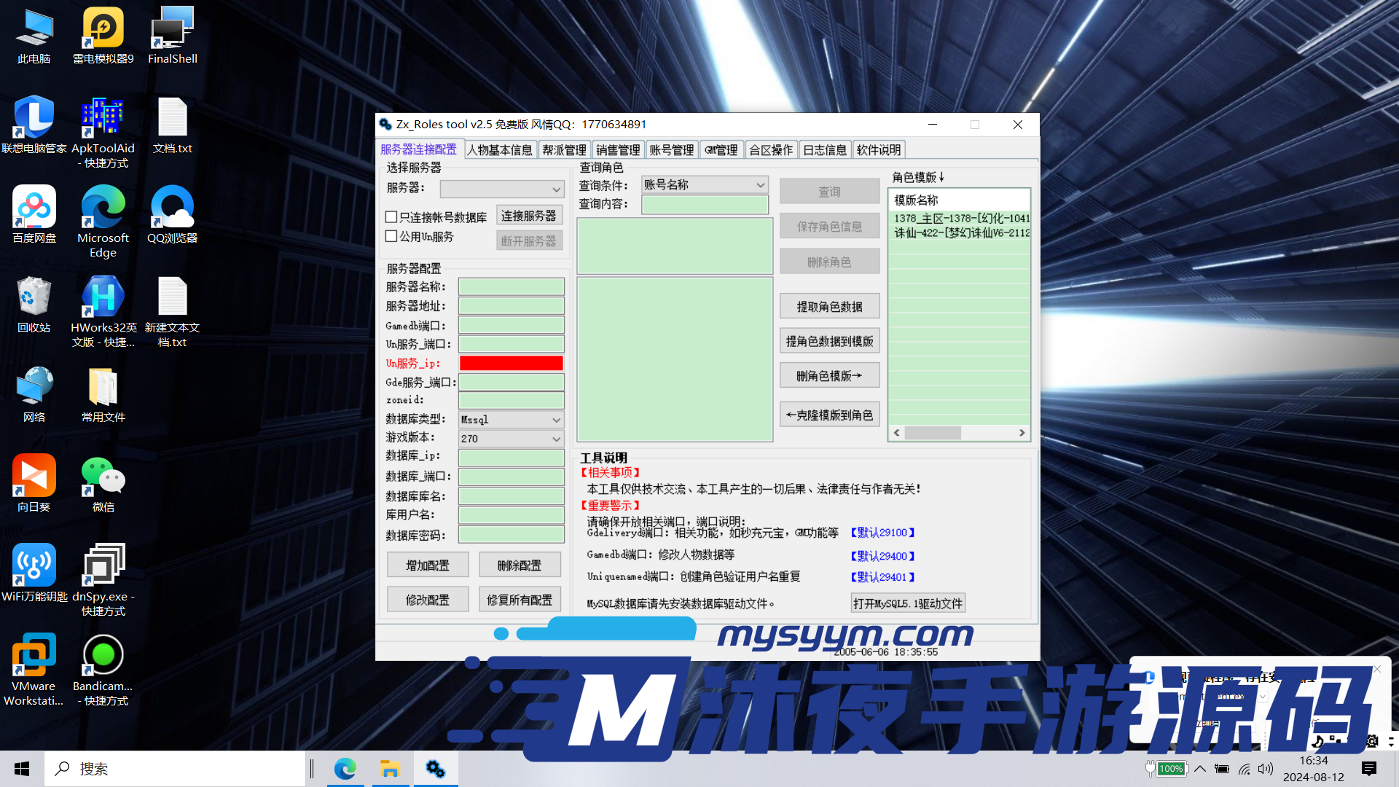Open the 微信 desktop icon

[x=103, y=477]
